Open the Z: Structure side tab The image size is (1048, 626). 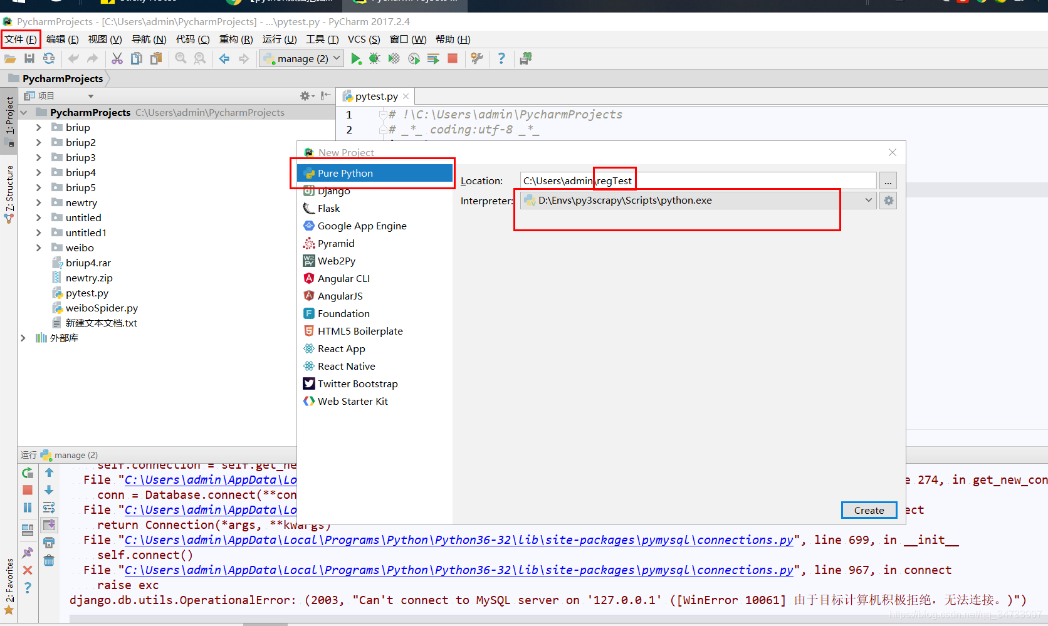[x=9, y=194]
